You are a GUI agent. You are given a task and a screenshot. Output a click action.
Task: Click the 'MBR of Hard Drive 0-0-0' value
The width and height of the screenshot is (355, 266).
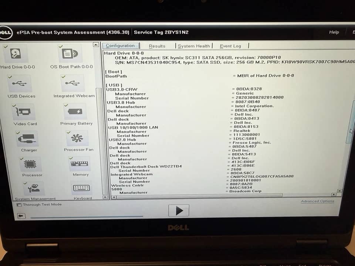(x=266, y=75)
